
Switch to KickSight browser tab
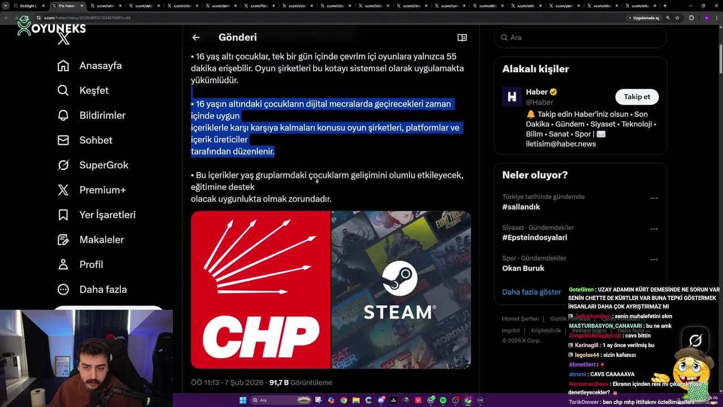(x=29, y=6)
